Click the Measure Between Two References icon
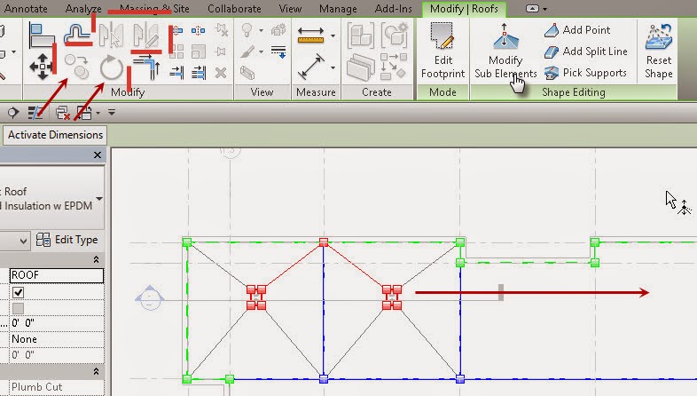The width and height of the screenshot is (697, 396). pos(310,36)
